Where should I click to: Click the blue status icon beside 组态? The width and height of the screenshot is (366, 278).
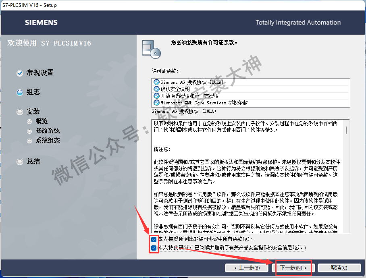click(x=20, y=93)
